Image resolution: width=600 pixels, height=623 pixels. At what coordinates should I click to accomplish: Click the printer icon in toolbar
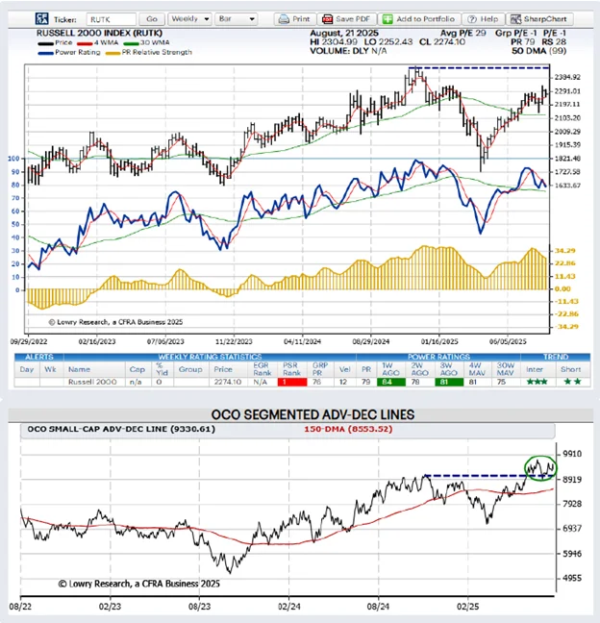284,19
